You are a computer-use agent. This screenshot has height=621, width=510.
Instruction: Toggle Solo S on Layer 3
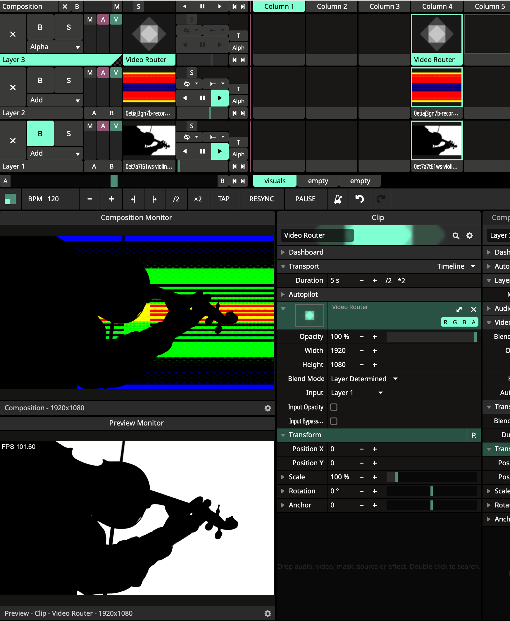[68, 27]
